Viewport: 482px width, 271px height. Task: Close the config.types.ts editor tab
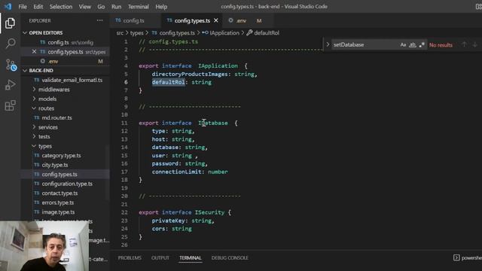pyautogui.click(x=216, y=20)
